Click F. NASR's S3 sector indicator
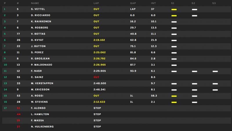 [x=215, y=71]
